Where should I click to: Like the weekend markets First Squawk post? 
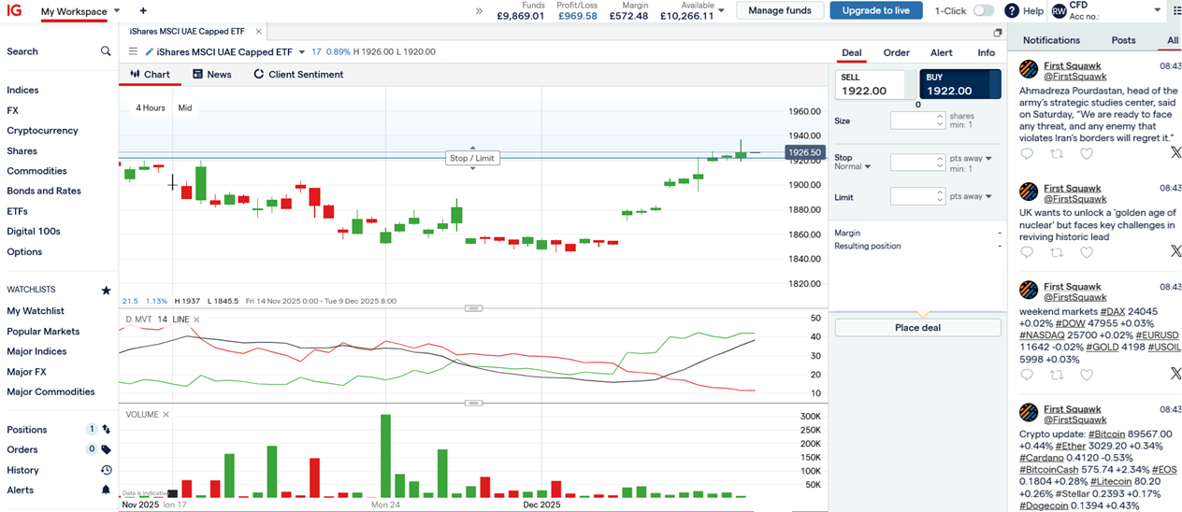click(1087, 375)
